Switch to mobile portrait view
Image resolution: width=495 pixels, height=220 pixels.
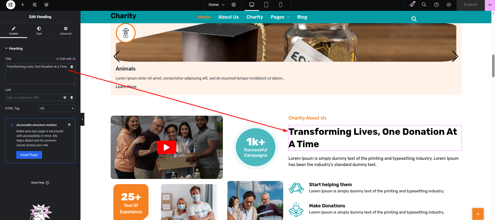(x=281, y=5)
